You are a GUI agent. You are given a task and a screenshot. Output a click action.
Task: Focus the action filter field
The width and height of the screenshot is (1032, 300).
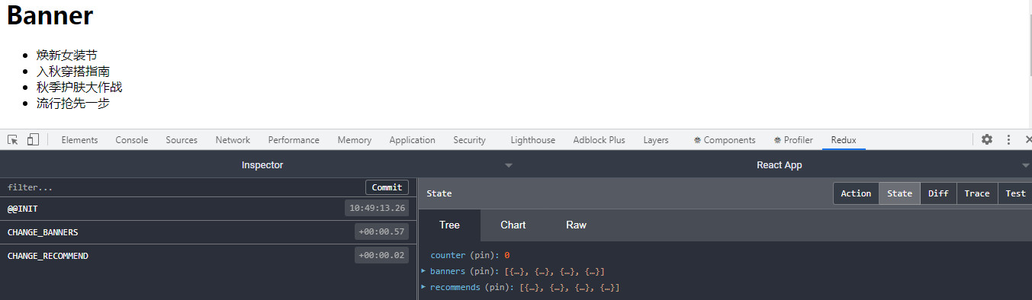pyautogui.click(x=183, y=187)
